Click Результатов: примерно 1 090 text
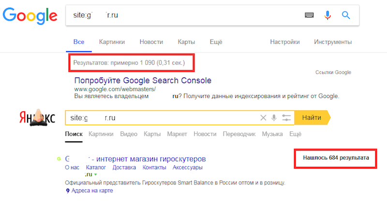The image size is (387, 211). pyautogui.click(x=129, y=63)
